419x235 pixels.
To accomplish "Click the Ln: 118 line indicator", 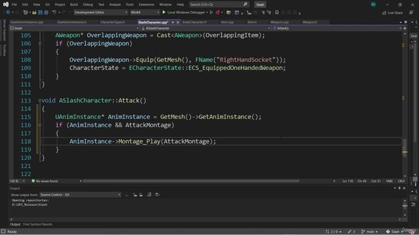I will (x=348, y=181).
